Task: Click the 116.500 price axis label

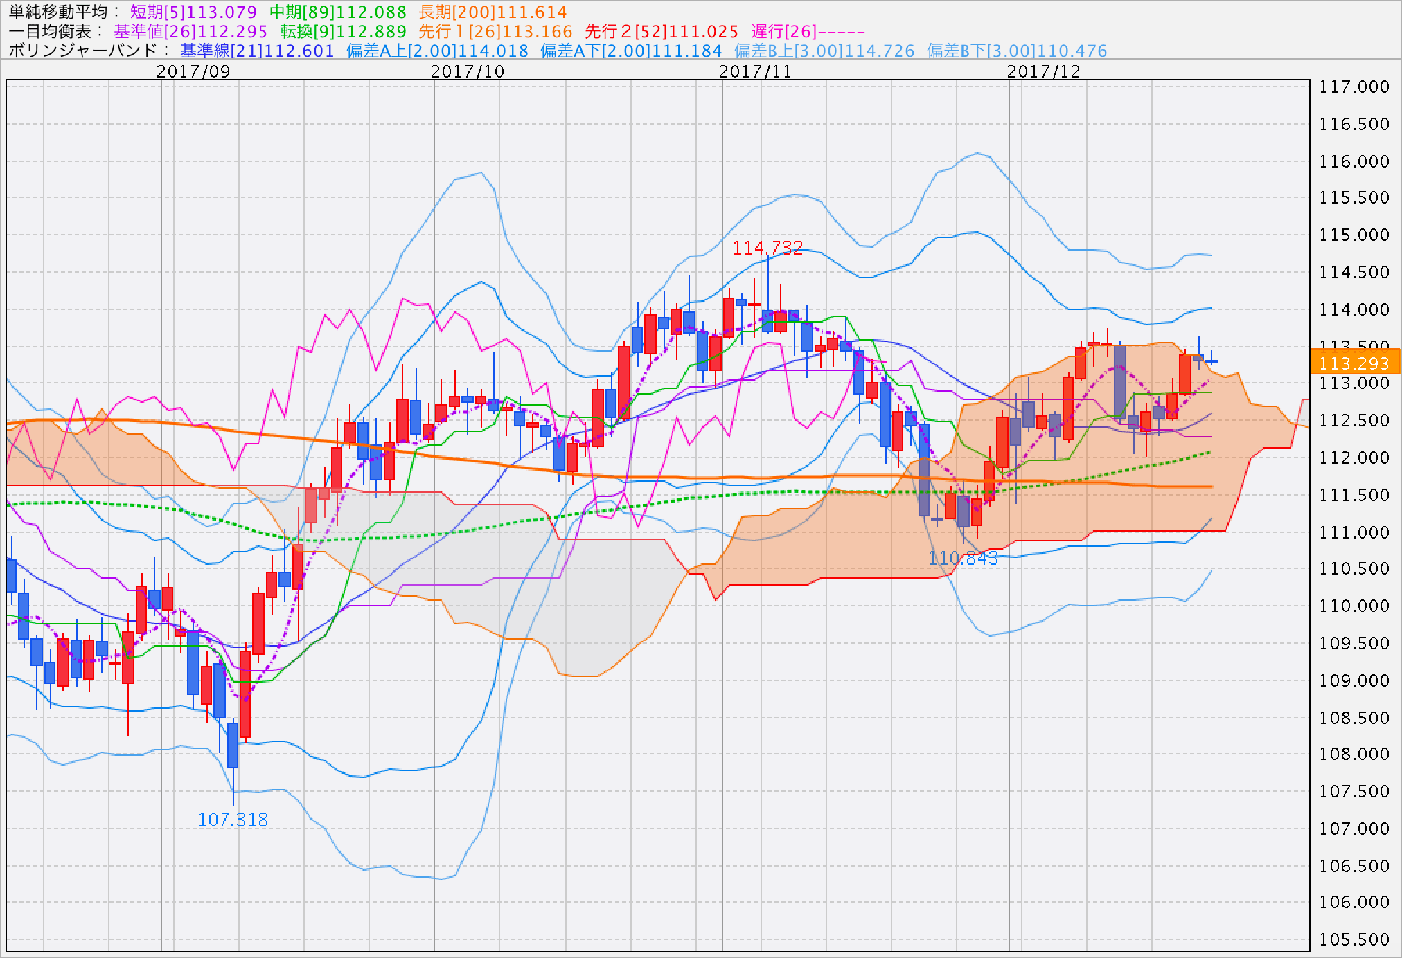Action: tap(1354, 124)
